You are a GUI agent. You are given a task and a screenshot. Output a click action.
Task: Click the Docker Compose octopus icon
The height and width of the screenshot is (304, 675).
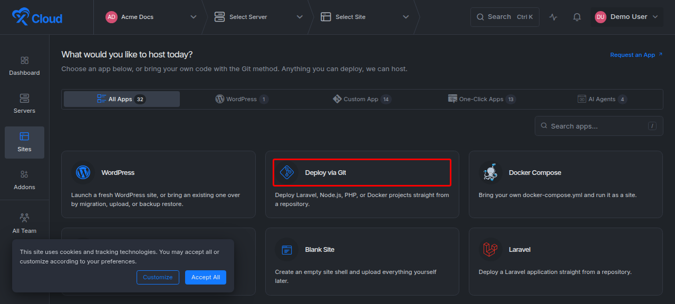click(x=490, y=172)
